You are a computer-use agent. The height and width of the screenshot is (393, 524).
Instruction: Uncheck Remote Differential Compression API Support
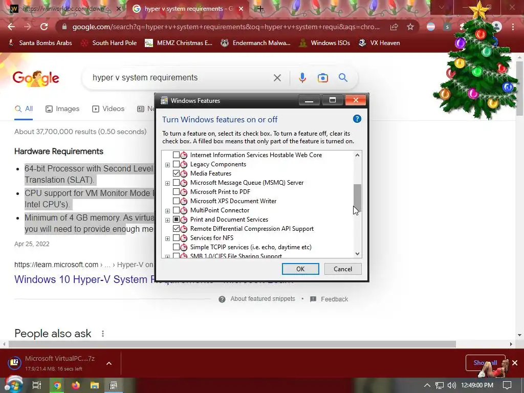pos(176,229)
